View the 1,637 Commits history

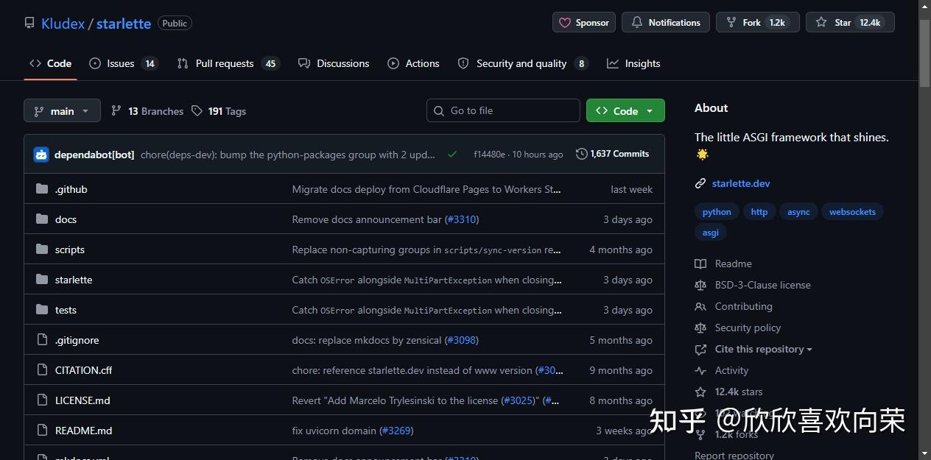coord(613,154)
